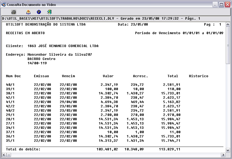Click document number '42/1'
The image size is (232, 159).
10,97
